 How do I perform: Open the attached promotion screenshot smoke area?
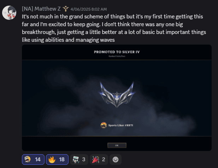[x=117, y=98]
